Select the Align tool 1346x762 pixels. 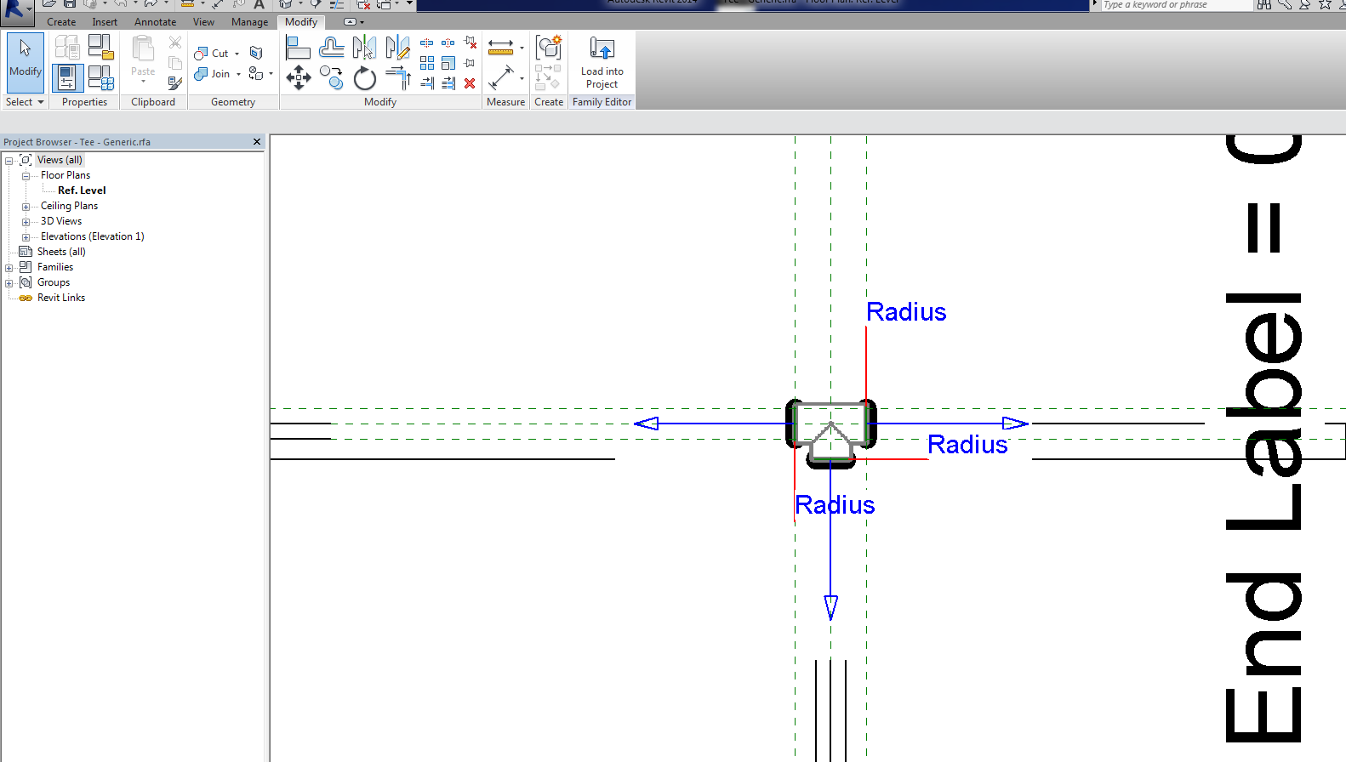298,48
